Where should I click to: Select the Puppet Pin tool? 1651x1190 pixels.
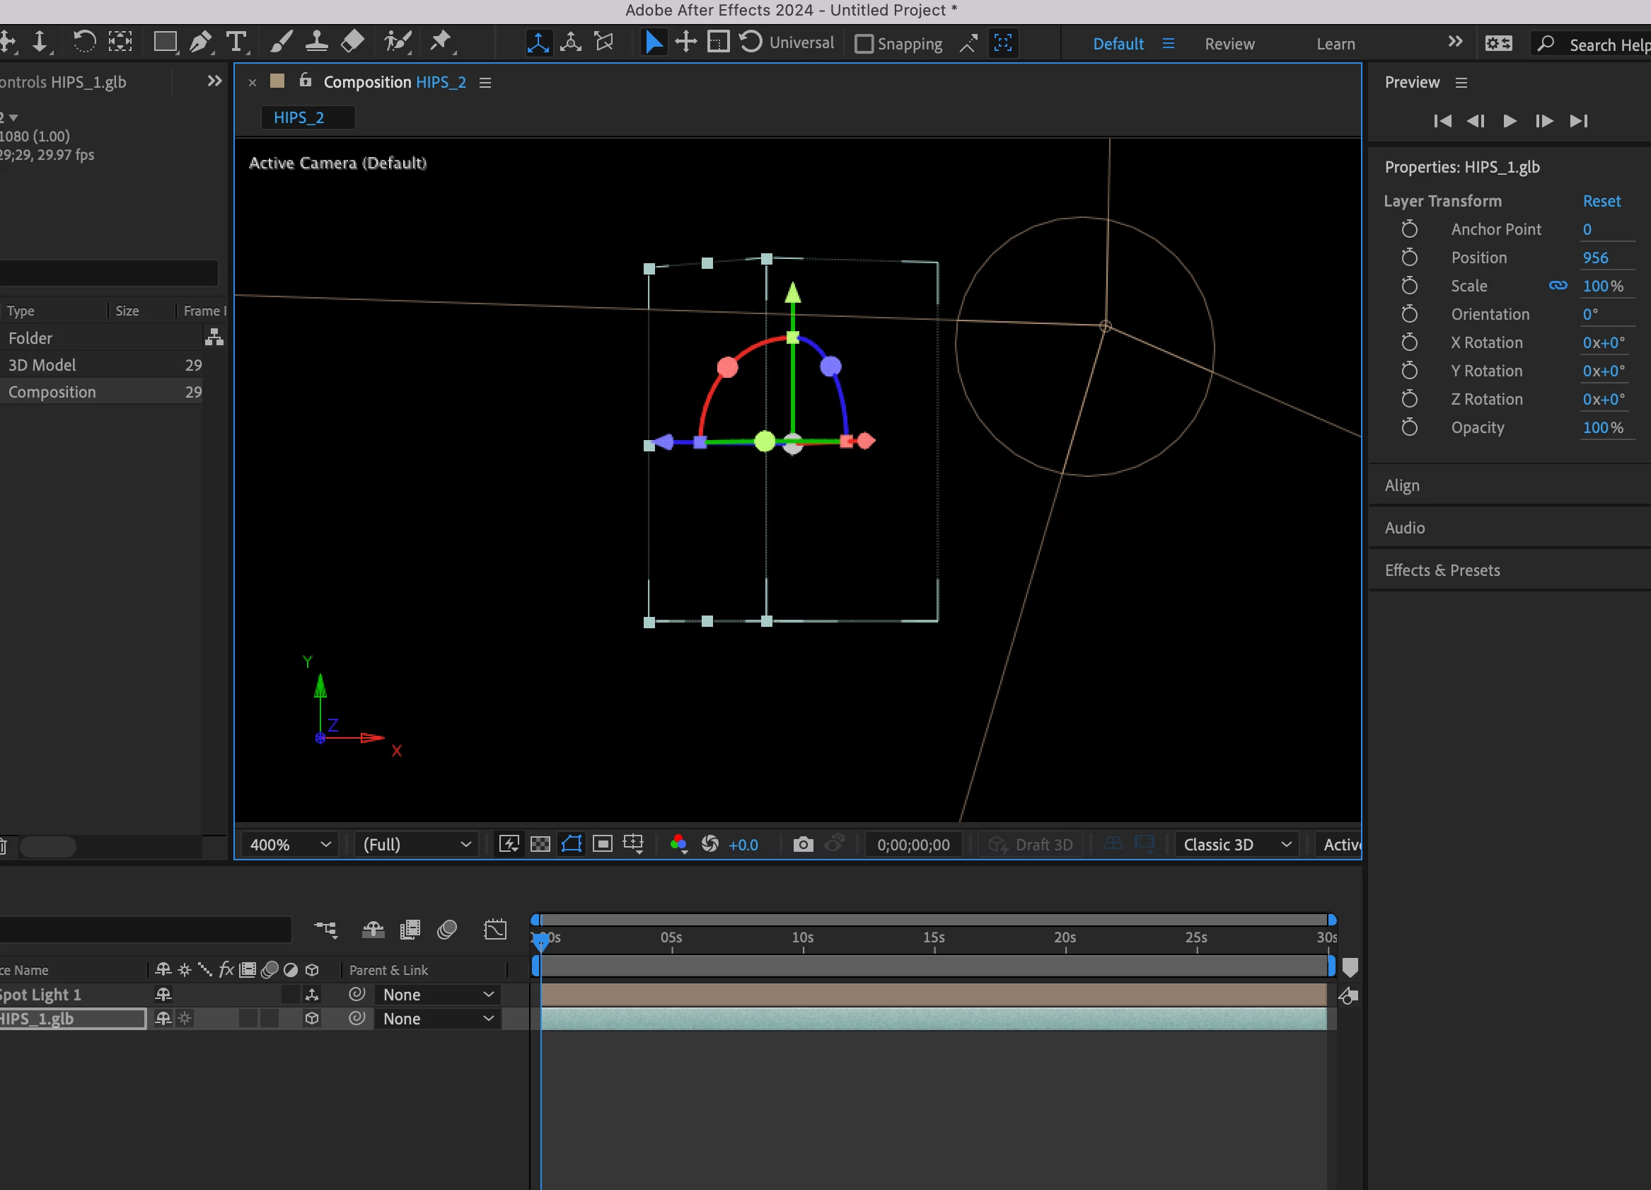pyautogui.click(x=441, y=42)
